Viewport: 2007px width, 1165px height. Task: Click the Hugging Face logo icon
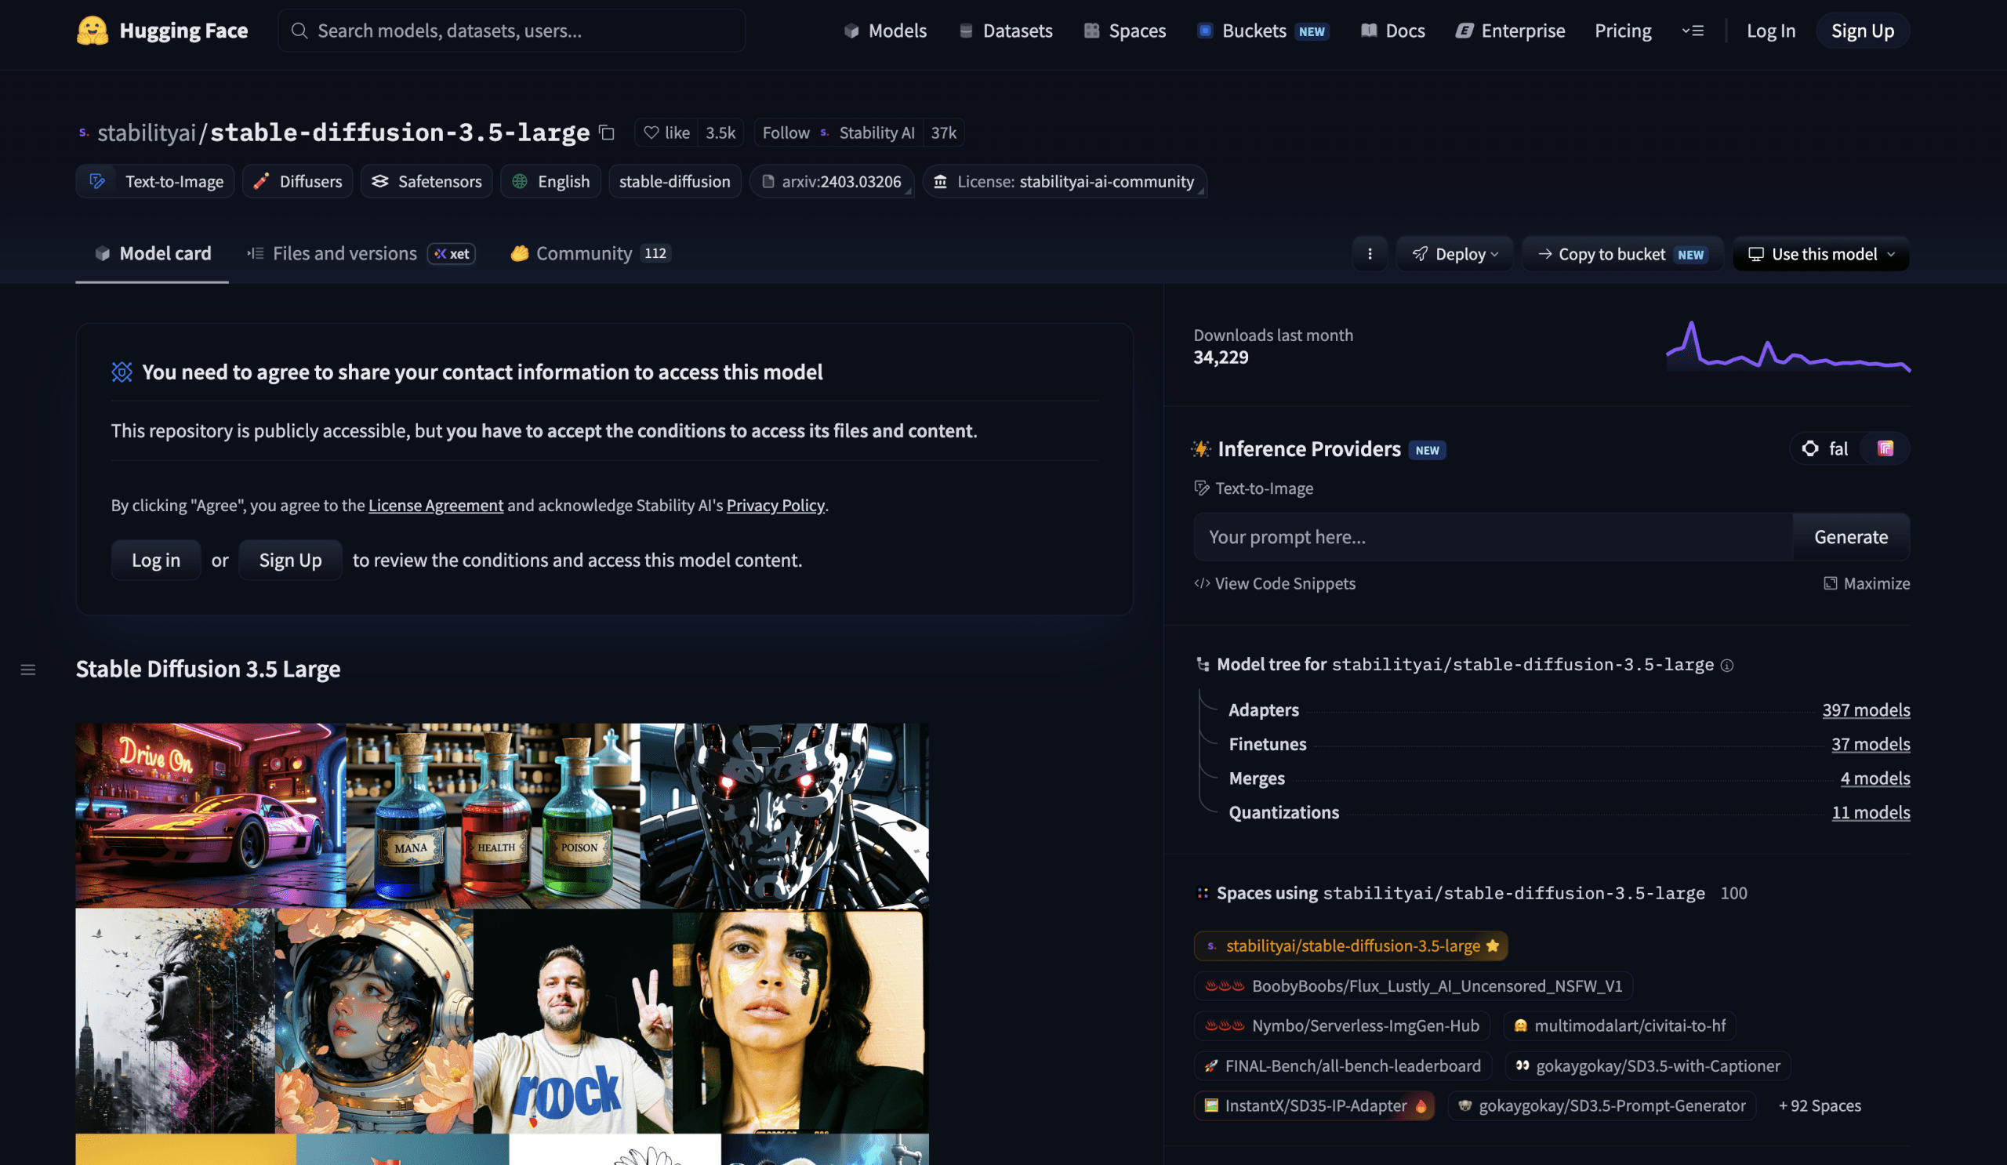pyautogui.click(x=93, y=31)
